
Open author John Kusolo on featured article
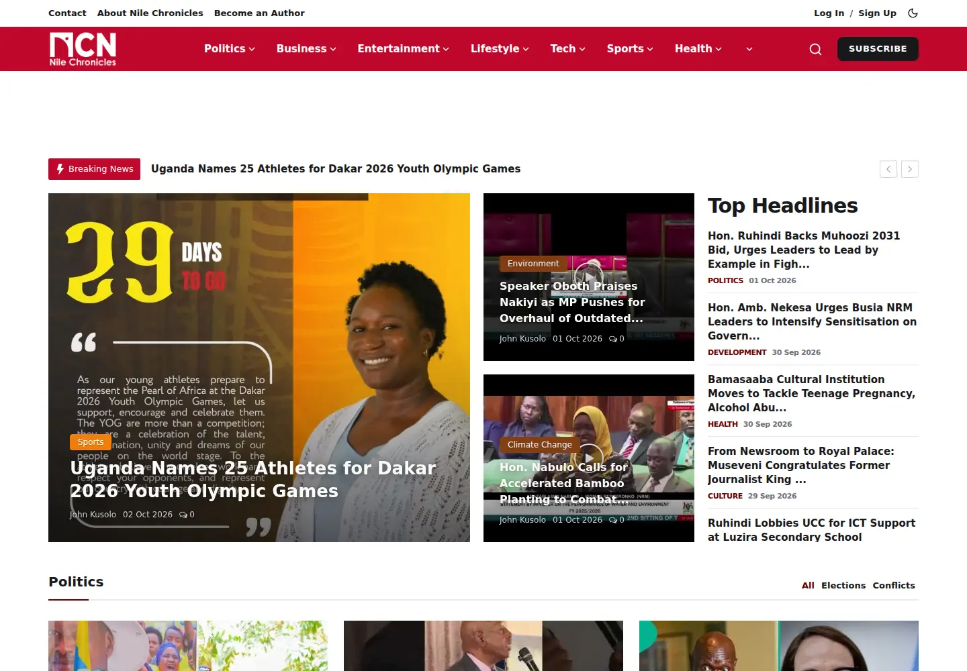(93, 515)
